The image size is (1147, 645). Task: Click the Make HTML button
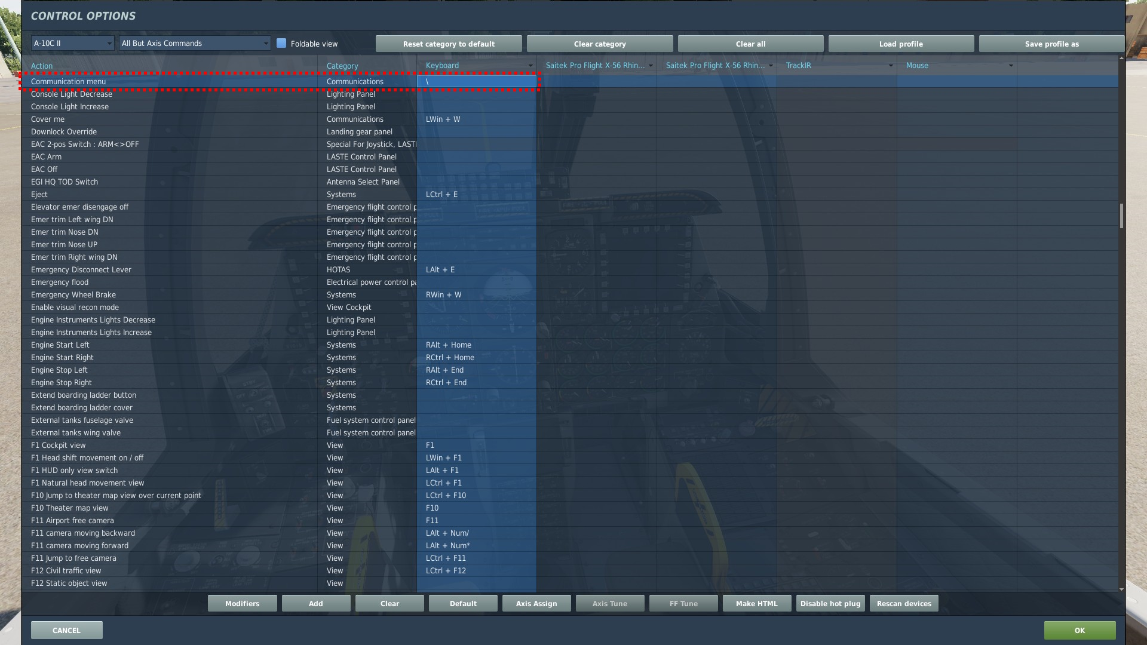pyautogui.click(x=756, y=603)
